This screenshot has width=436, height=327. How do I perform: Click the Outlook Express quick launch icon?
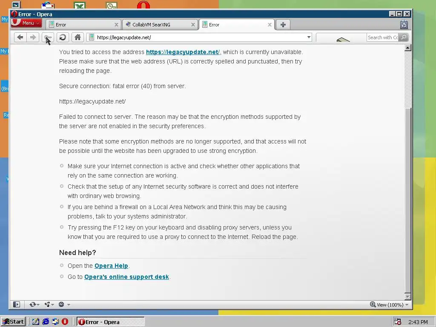coord(55,322)
